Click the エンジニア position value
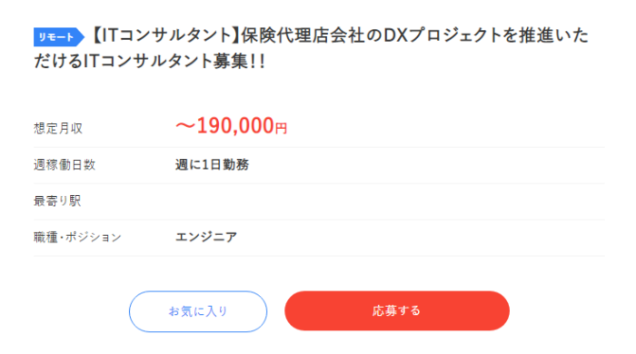The image size is (636, 354). (x=206, y=237)
